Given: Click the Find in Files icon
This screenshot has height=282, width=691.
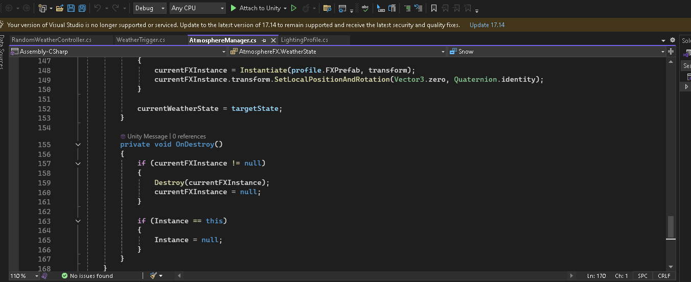Looking at the screenshot, I should tap(327, 8).
